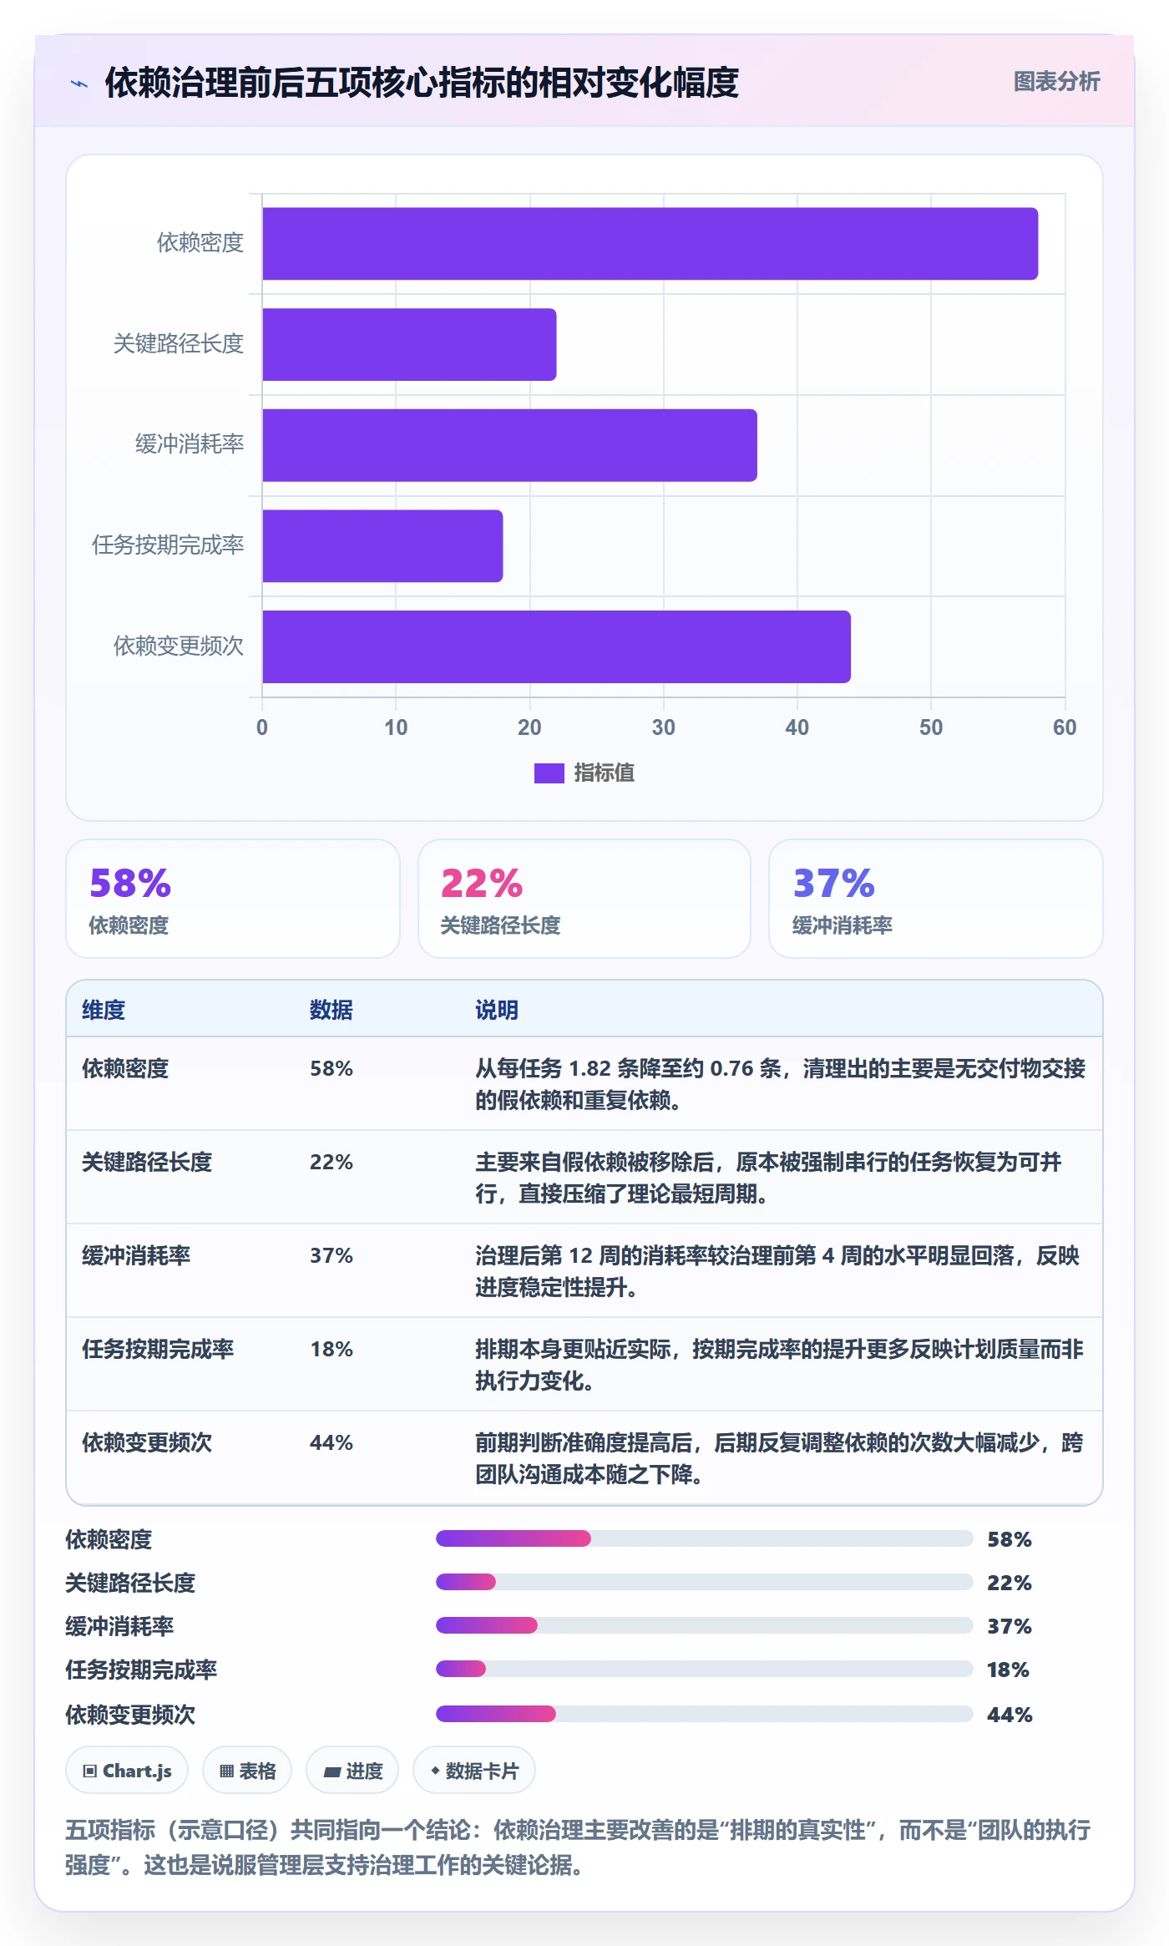
Task: Open the 22% 关键路径长度 data card
Action: (x=584, y=899)
